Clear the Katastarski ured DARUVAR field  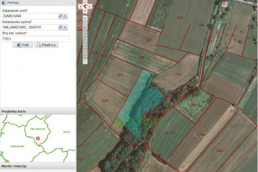pos(65,15)
